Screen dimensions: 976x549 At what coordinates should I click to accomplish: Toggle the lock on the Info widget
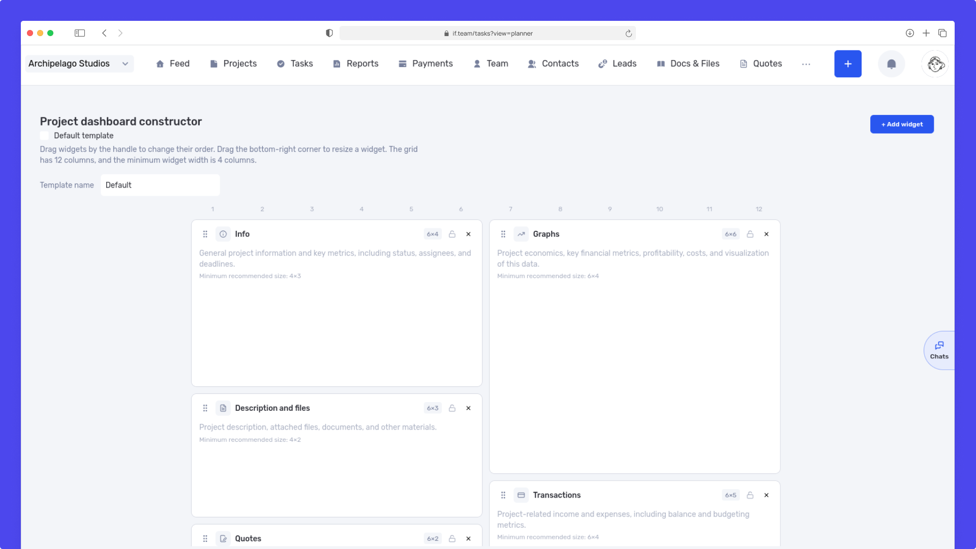pos(452,234)
